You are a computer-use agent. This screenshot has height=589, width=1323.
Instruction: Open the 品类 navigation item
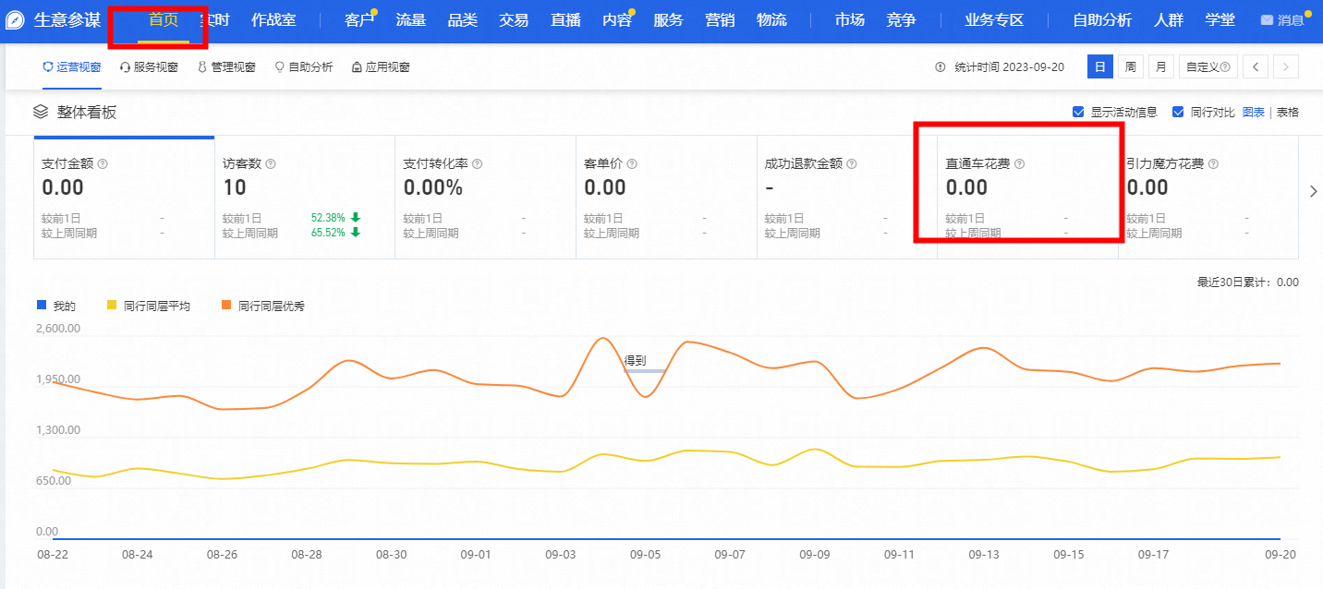(x=462, y=19)
